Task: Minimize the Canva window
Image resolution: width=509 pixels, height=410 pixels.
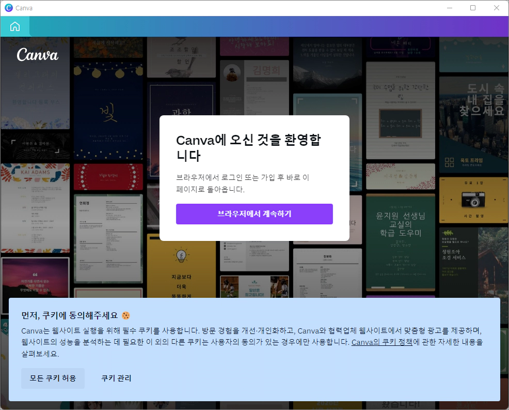Action: pos(450,8)
